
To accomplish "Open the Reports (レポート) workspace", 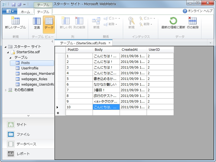I will click(x=28, y=154).
